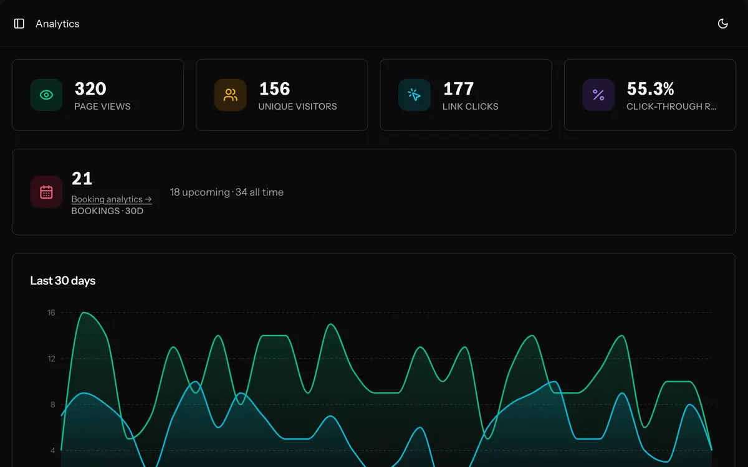Click the Link Clicks cursor icon
The width and height of the screenshot is (748, 467).
[x=415, y=95]
